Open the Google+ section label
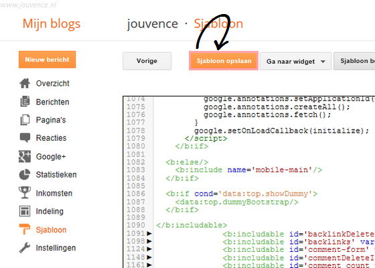 (x=51, y=157)
